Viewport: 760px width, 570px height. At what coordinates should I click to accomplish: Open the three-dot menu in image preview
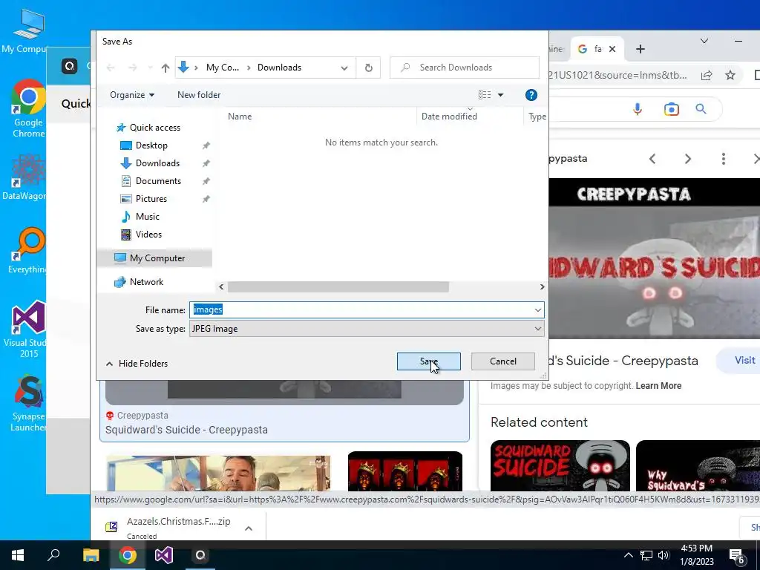[x=723, y=159]
